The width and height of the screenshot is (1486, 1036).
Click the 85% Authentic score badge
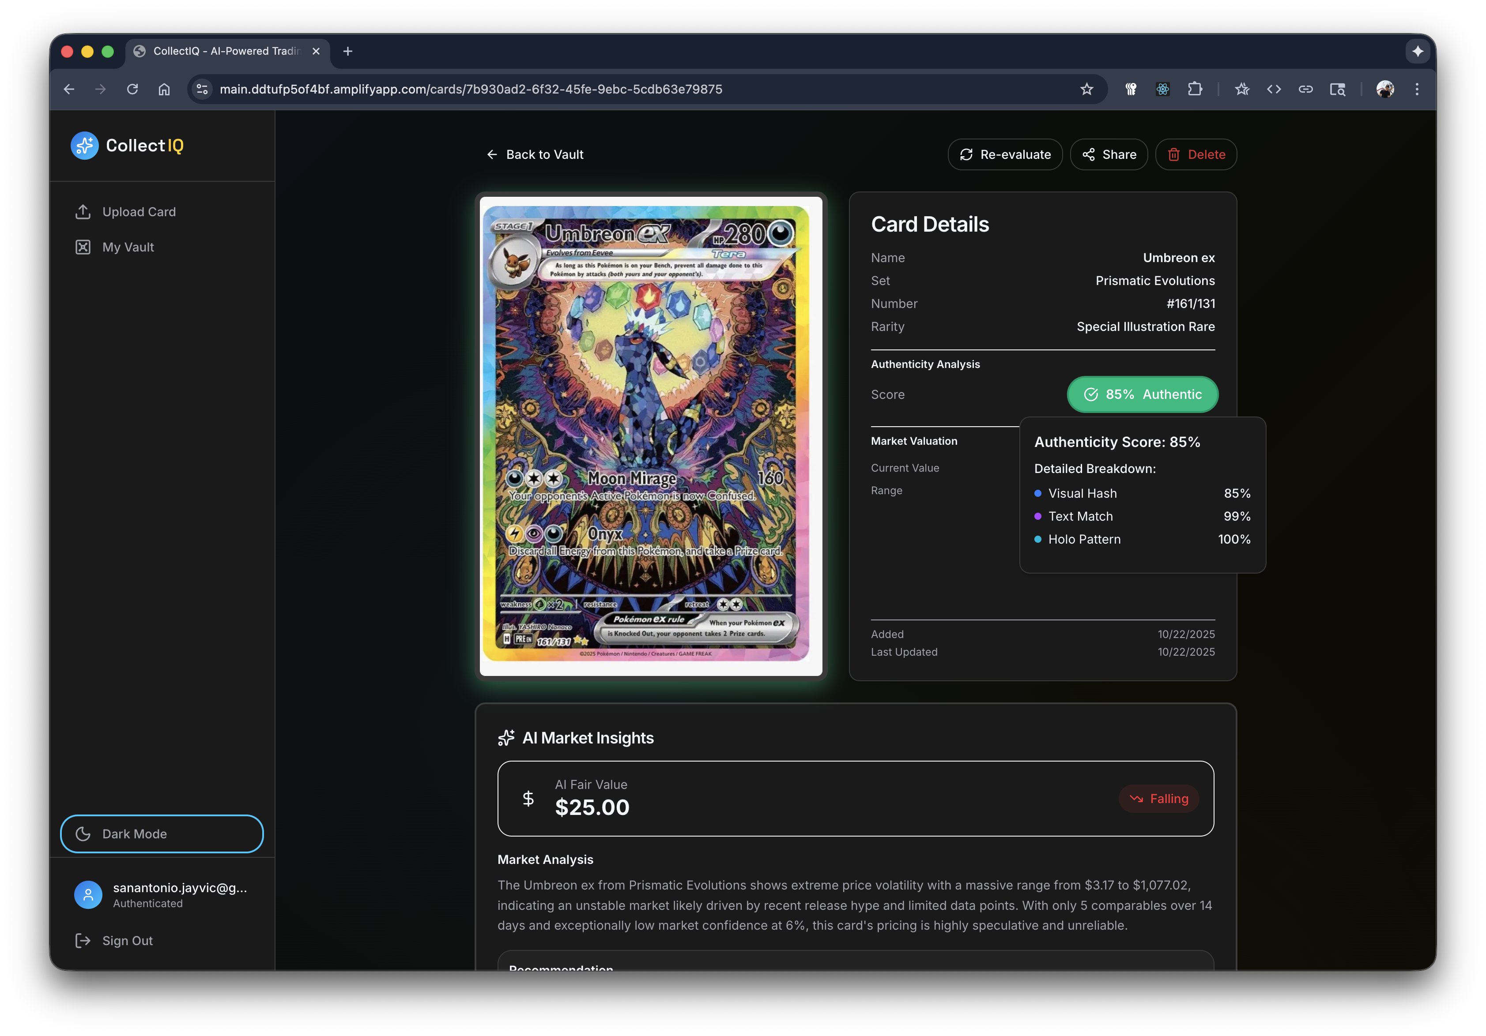coord(1143,394)
